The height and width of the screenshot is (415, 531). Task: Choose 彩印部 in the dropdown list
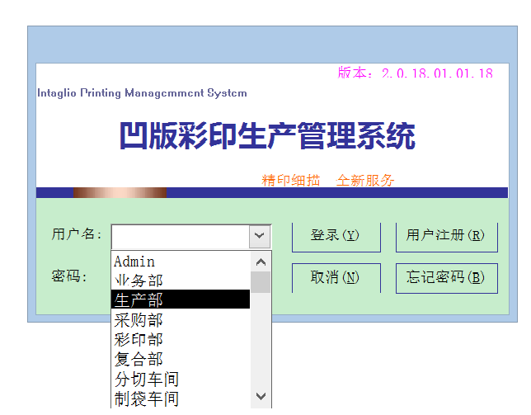[x=181, y=339]
